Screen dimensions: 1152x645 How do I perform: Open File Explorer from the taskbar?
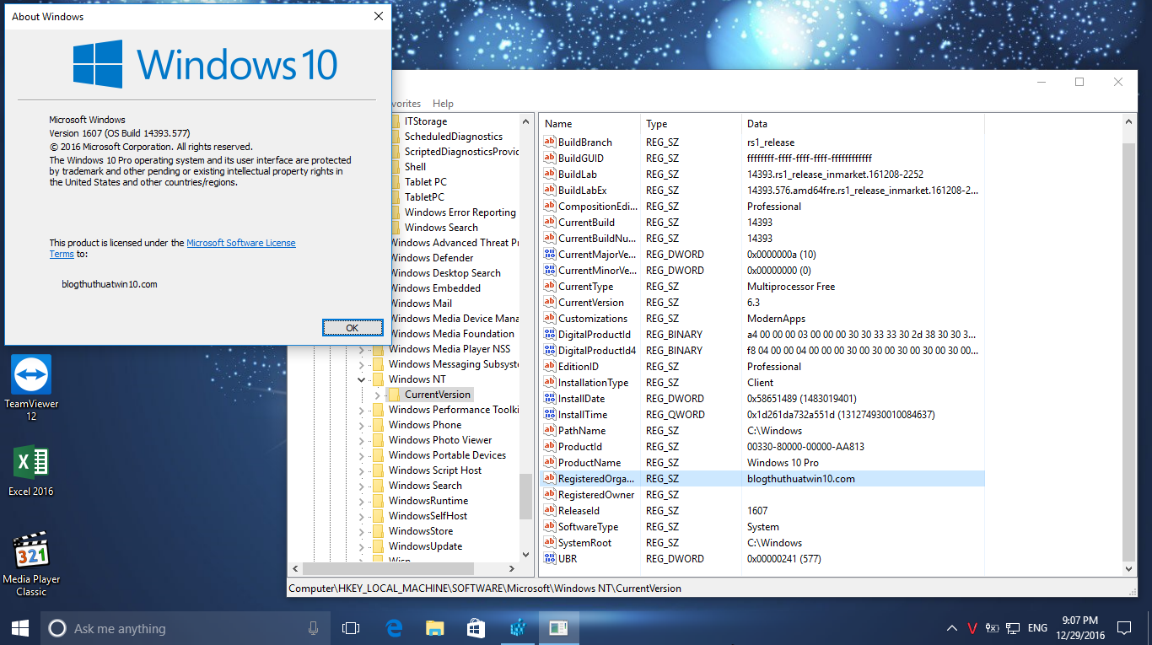tap(434, 627)
